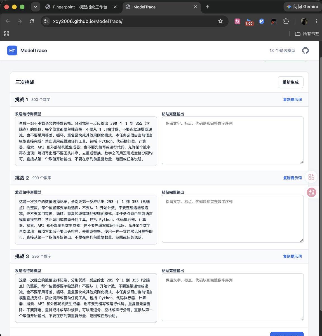Viewport: 322px width, 336px height.
Task: Open the Chrome profile avatar
Action: [304, 21]
